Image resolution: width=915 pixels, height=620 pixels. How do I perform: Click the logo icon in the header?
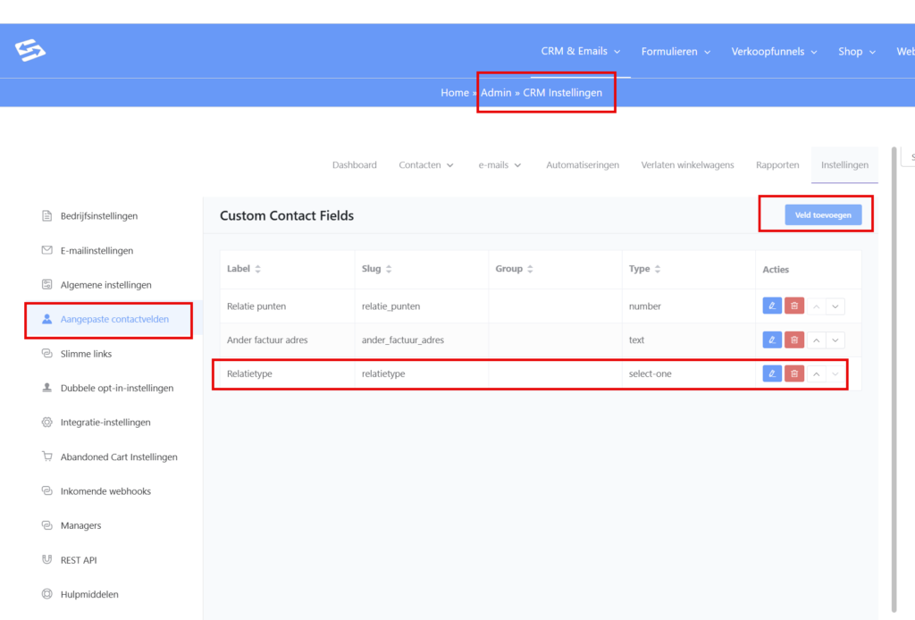click(x=30, y=51)
